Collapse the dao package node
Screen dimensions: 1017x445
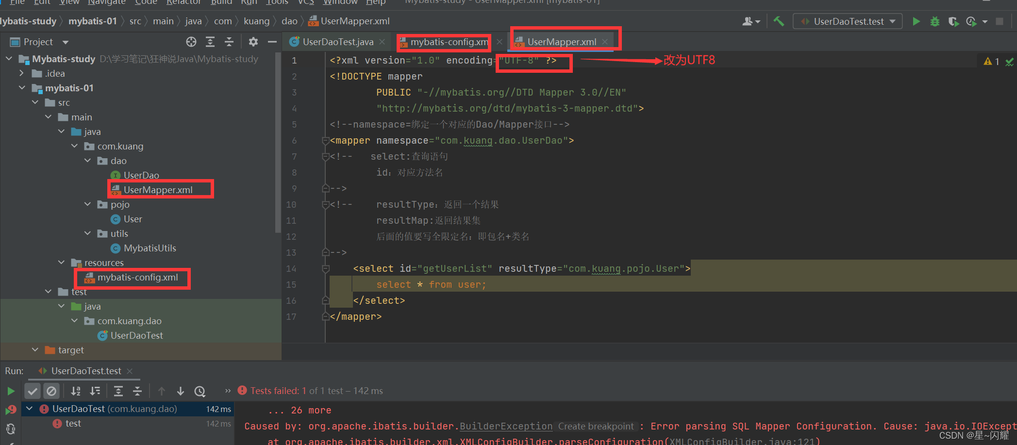point(87,161)
